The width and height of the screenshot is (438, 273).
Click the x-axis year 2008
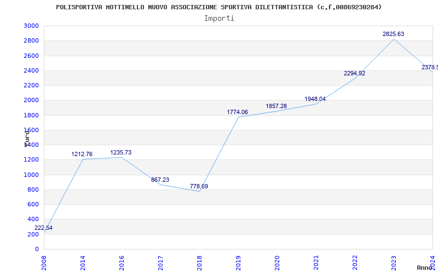click(44, 263)
